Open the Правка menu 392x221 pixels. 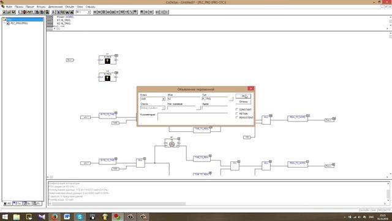coord(19,7)
